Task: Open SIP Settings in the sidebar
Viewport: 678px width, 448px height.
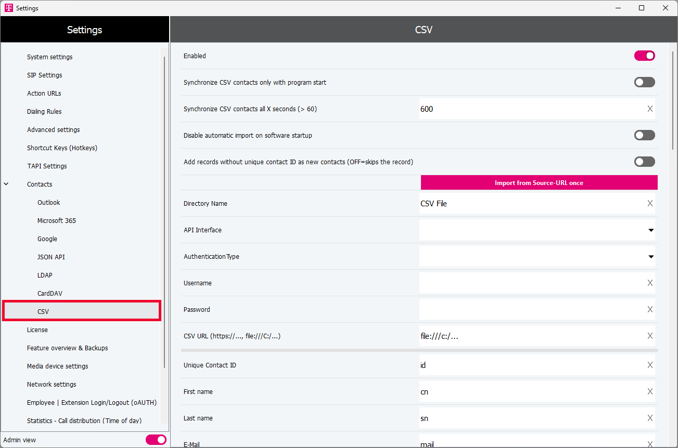Action: 45,75
